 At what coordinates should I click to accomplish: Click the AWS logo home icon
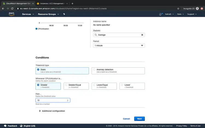pyautogui.click(x=11, y=14)
